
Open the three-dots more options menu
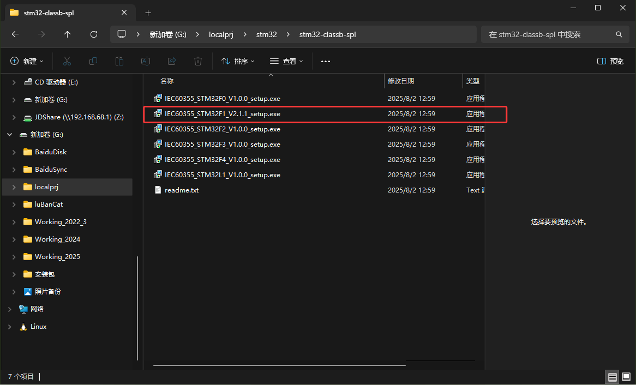(325, 61)
